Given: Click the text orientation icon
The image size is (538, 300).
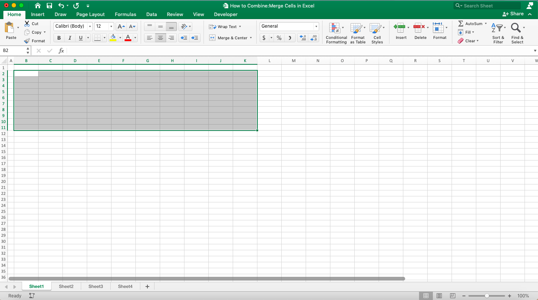Looking at the screenshot, I should 183,27.
